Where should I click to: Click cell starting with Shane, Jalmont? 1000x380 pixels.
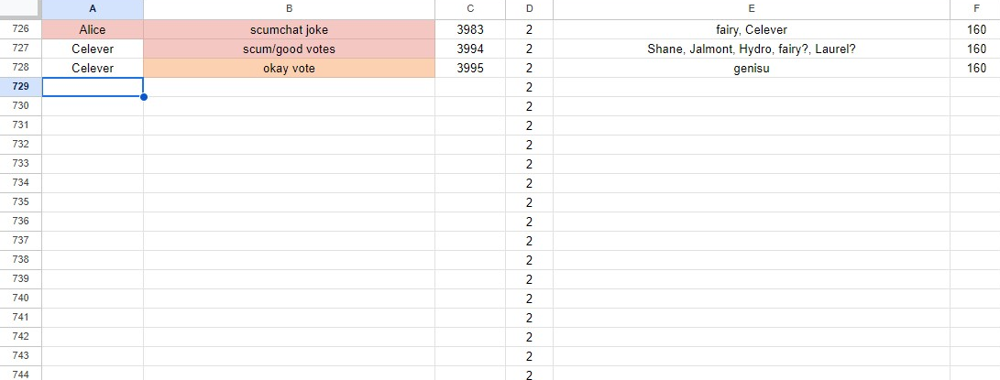[752, 49]
